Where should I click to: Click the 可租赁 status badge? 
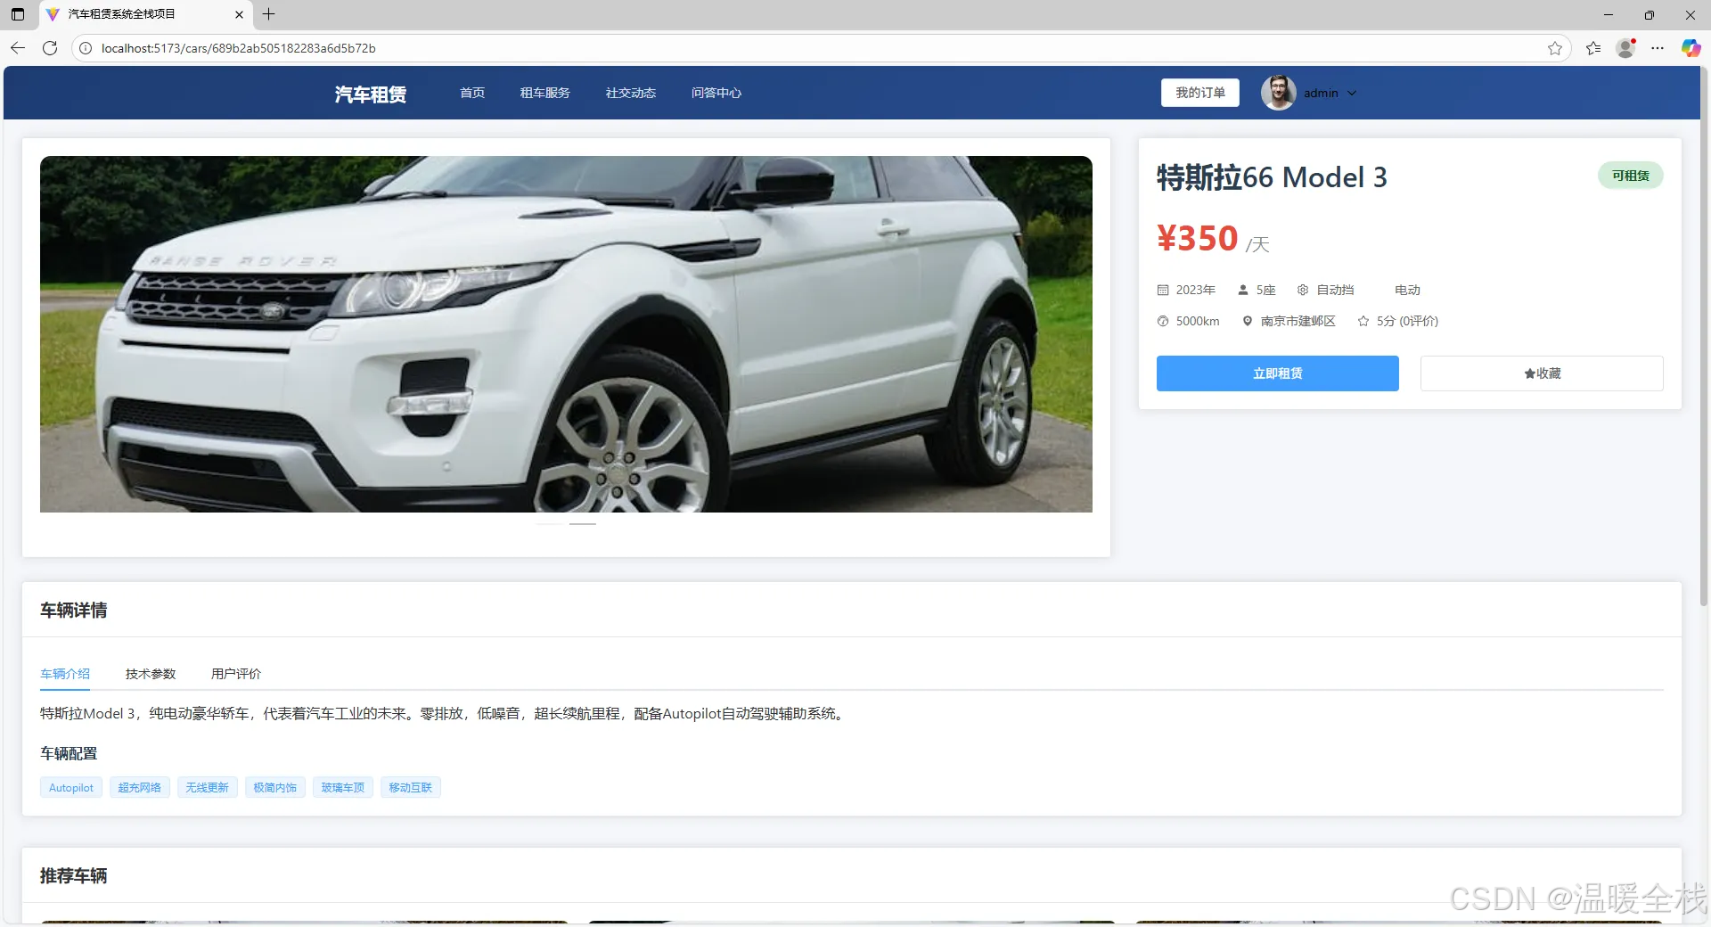[x=1630, y=176]
